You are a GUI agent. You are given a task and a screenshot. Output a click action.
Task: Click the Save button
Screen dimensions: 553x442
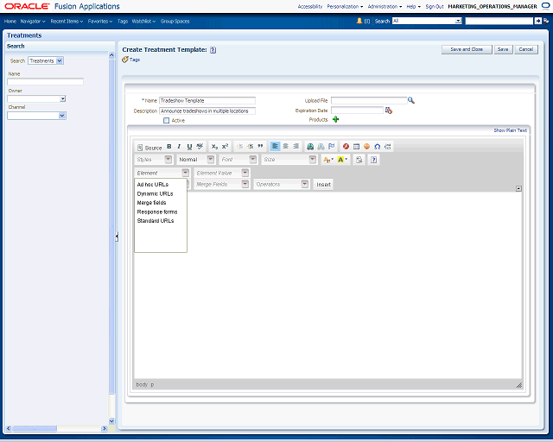coord(503,49)
